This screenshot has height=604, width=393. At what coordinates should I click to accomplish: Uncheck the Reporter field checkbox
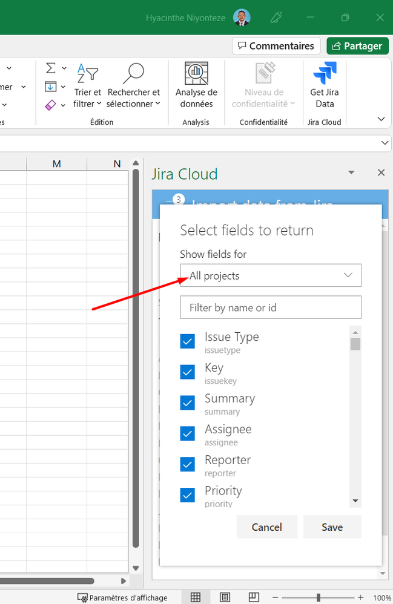tap(188, 465)
